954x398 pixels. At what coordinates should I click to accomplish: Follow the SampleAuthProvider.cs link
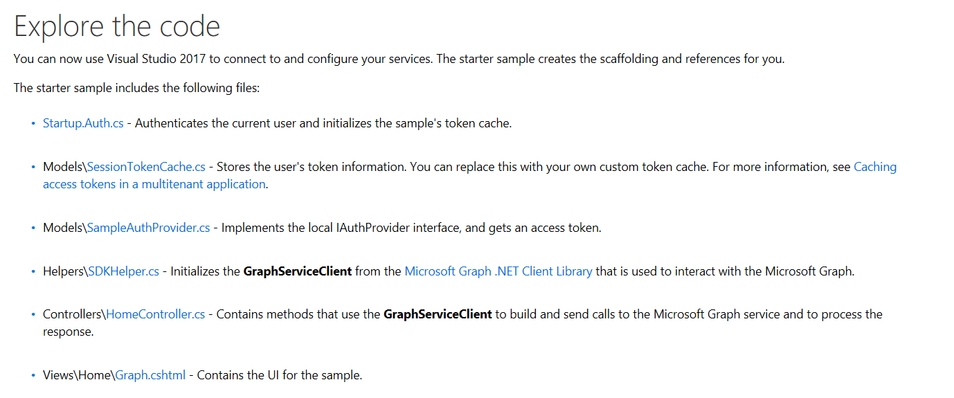(x=148, y=228)
